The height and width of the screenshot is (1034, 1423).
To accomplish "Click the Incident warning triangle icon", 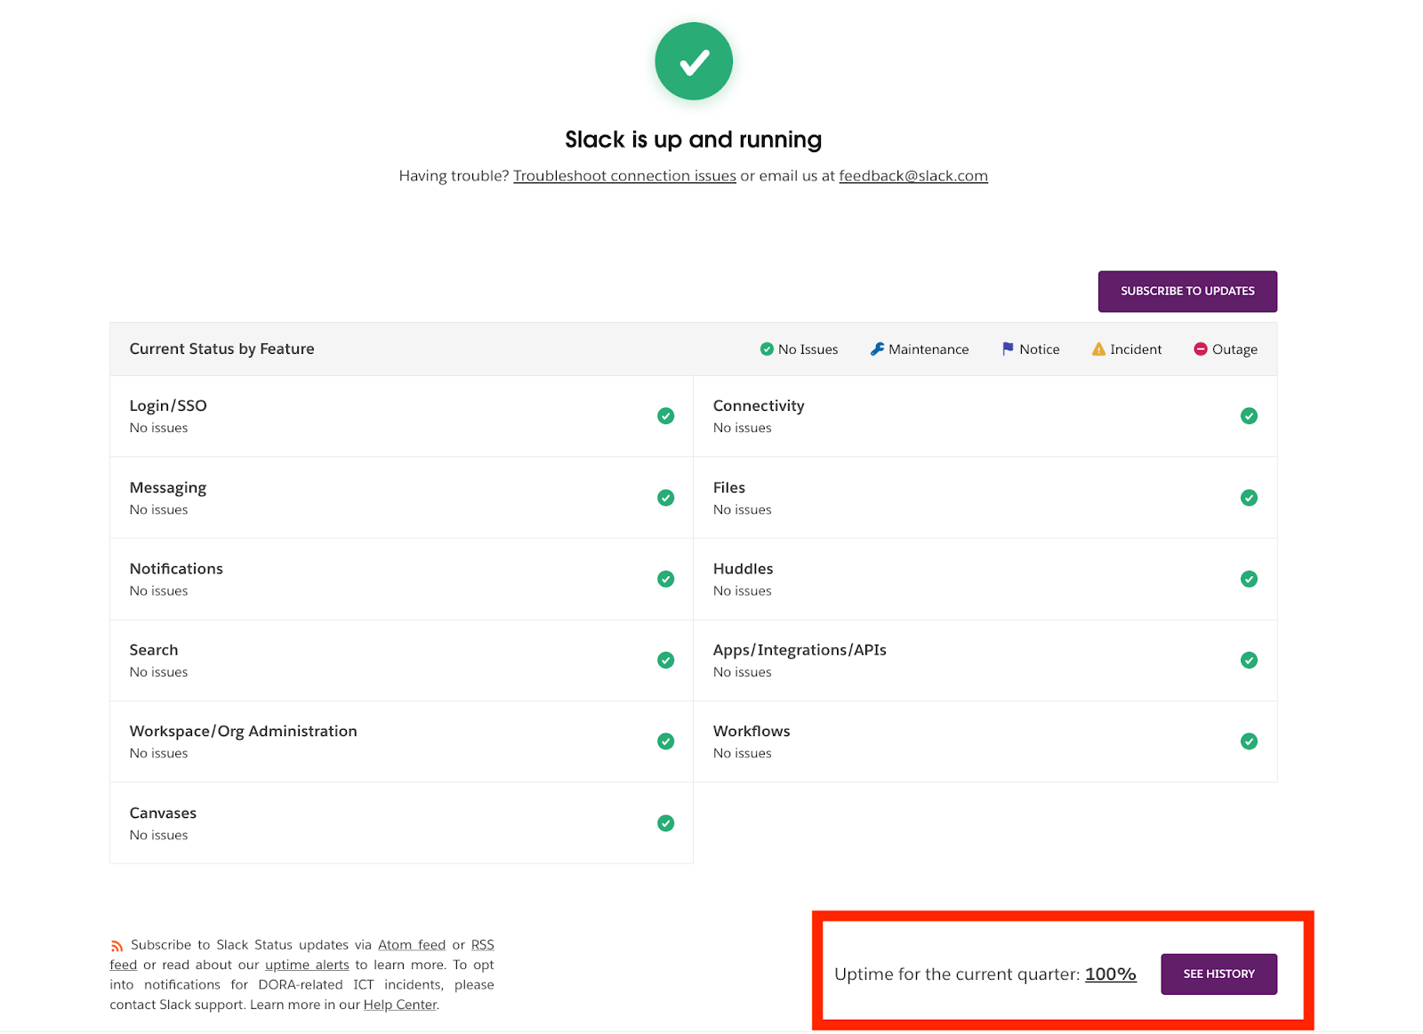I will click(1098, 349).
